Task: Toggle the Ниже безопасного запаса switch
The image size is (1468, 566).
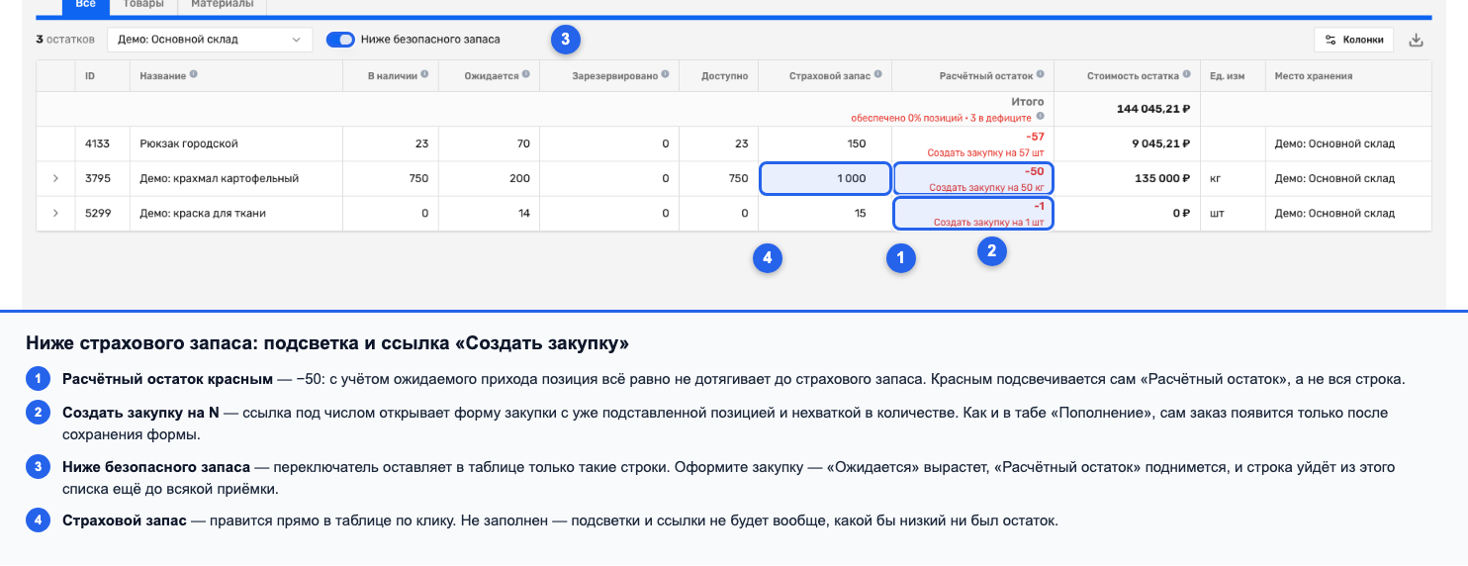Action: coord(340,40)
